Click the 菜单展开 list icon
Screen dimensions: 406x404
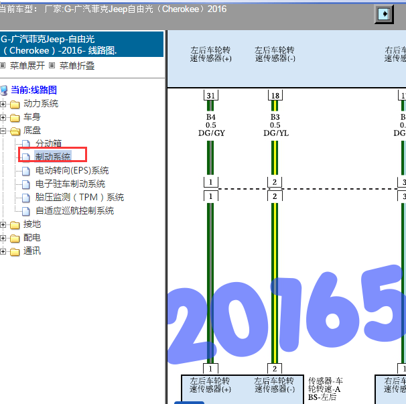pos(3,66)
